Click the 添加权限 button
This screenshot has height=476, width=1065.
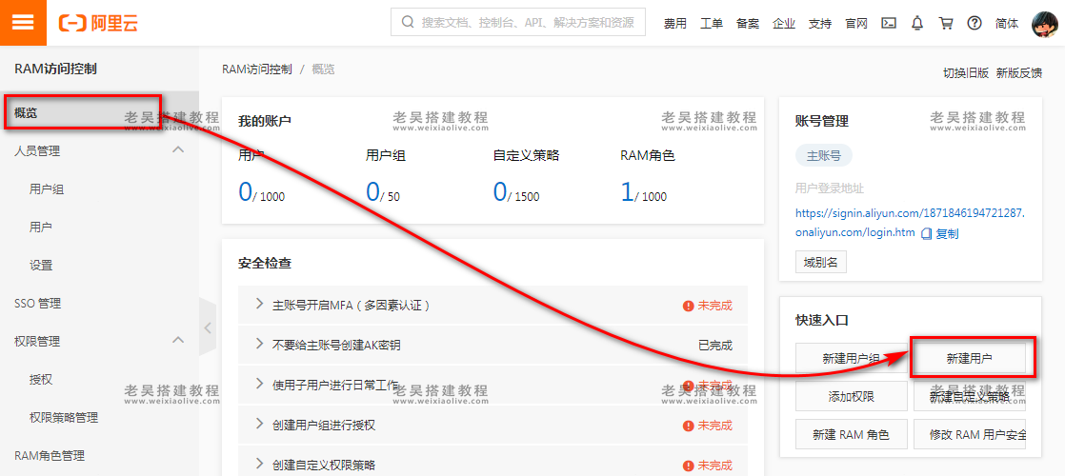point(851,397)
